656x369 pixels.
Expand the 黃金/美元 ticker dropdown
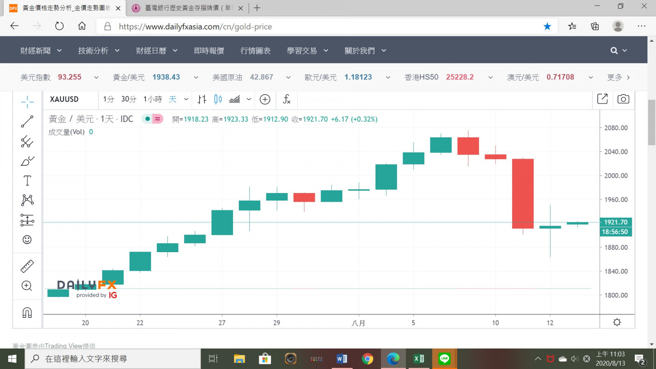click(196, 77)
